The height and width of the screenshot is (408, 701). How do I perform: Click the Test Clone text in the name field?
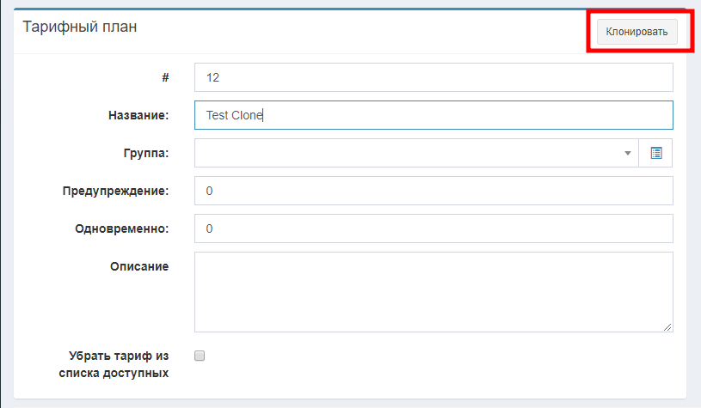[234, 115]
